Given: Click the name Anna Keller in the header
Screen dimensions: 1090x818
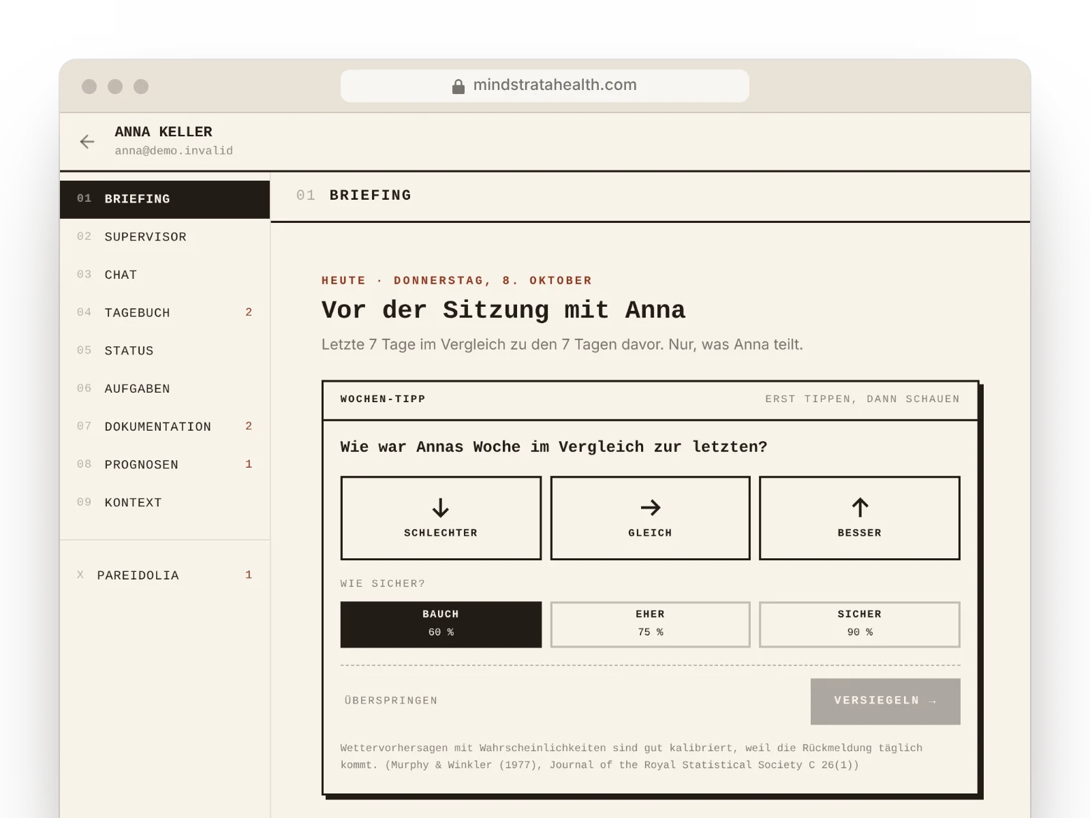Looking at the screenshot, I should click(x=163, y=132).
